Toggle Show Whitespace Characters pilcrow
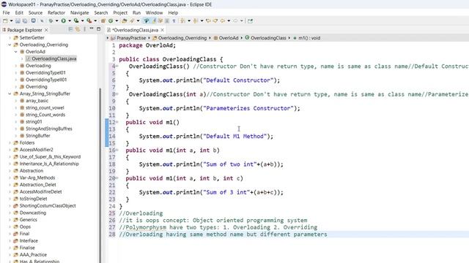Image resolution: width=469 pixels, height=263 pixels. (174, 21)
